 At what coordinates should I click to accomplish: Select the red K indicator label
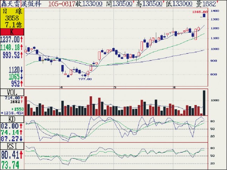(12, 32)
